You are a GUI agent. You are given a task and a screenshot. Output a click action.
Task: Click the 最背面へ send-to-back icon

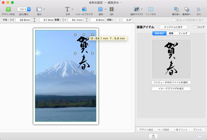187,9
